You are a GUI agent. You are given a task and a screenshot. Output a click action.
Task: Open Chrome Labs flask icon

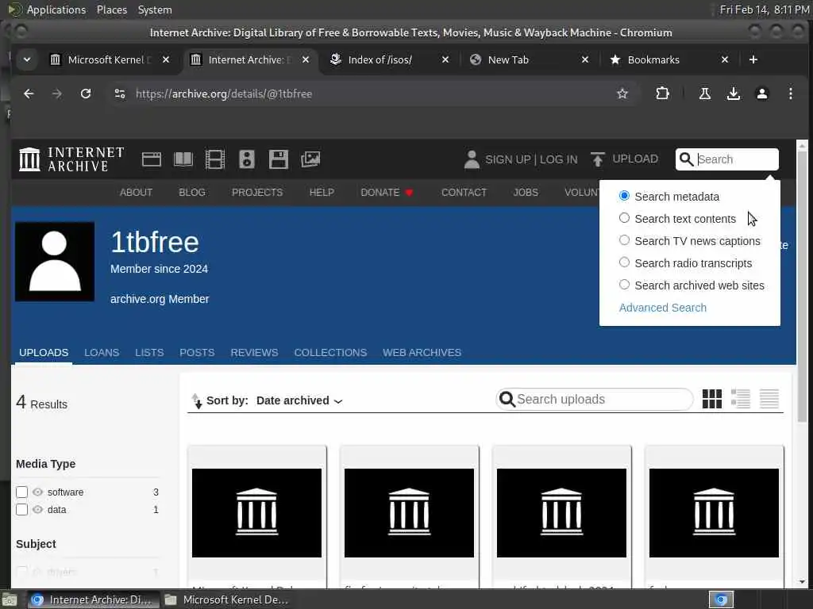coord(705,94)
